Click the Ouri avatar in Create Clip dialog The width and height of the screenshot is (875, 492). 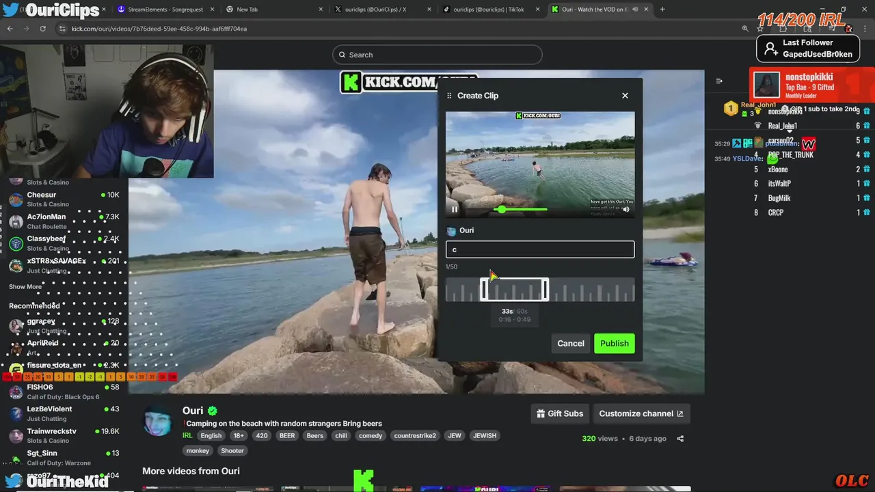click(x=451, y=231)
